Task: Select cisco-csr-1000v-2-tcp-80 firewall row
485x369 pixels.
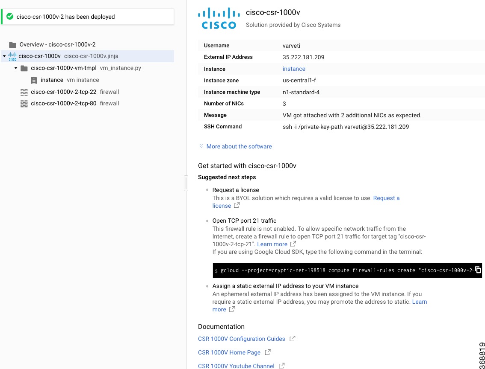Action: pos(88,104)
